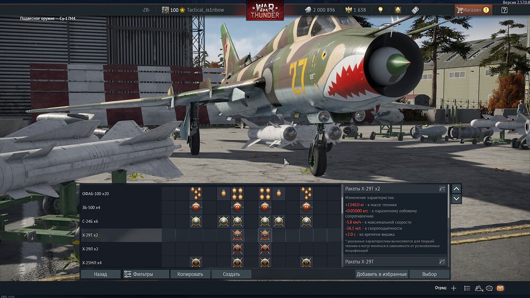Click the Golden Eagles currency icon

[349, 10]
